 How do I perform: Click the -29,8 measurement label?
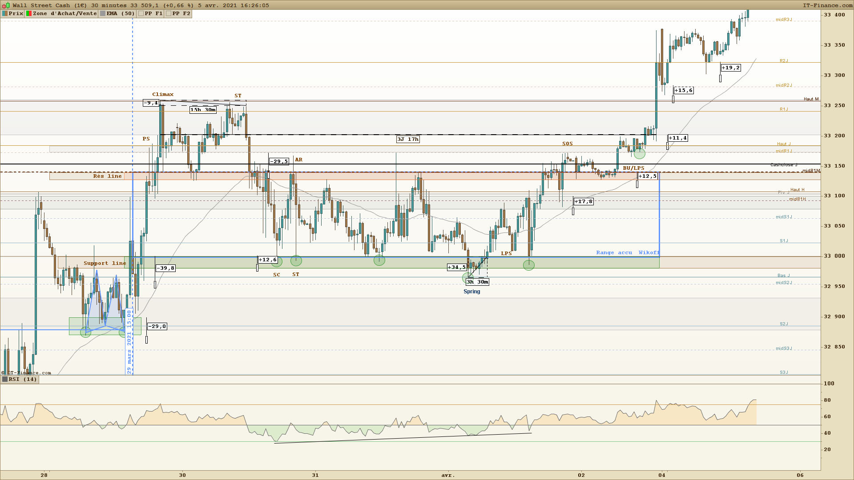[x=157, y=326]
